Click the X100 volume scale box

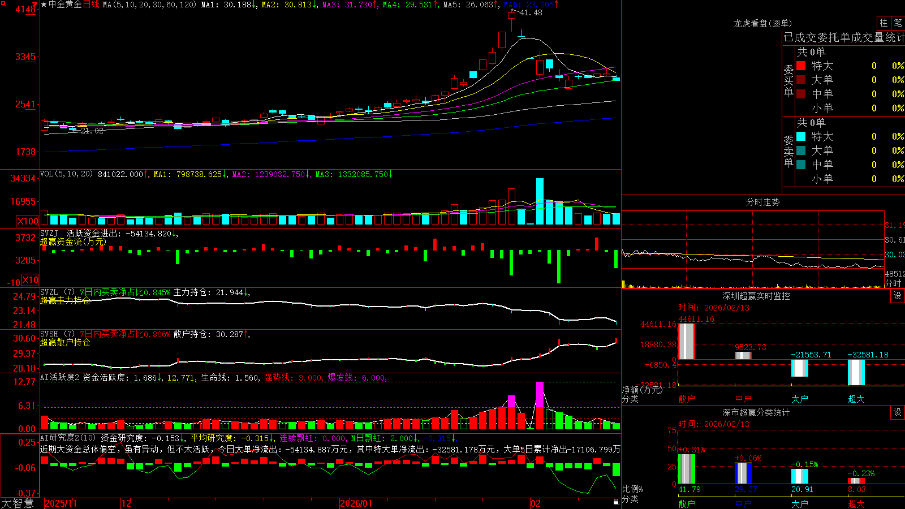coord(27,221)
